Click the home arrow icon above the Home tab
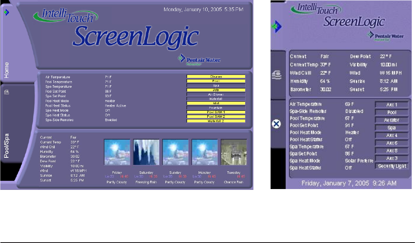 [7, 12]
